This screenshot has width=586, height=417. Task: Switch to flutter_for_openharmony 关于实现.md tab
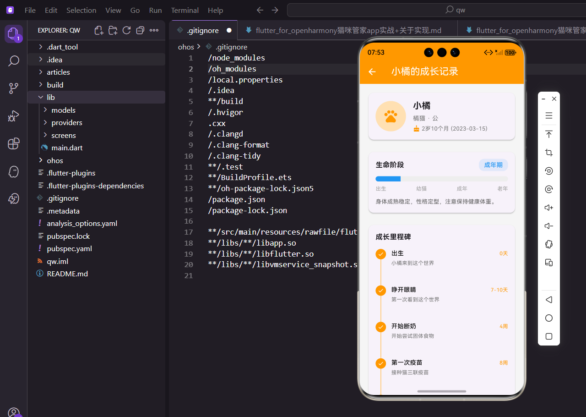348,30
